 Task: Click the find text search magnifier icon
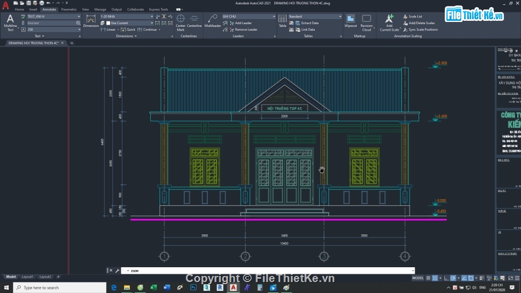(x=78, y=23)
